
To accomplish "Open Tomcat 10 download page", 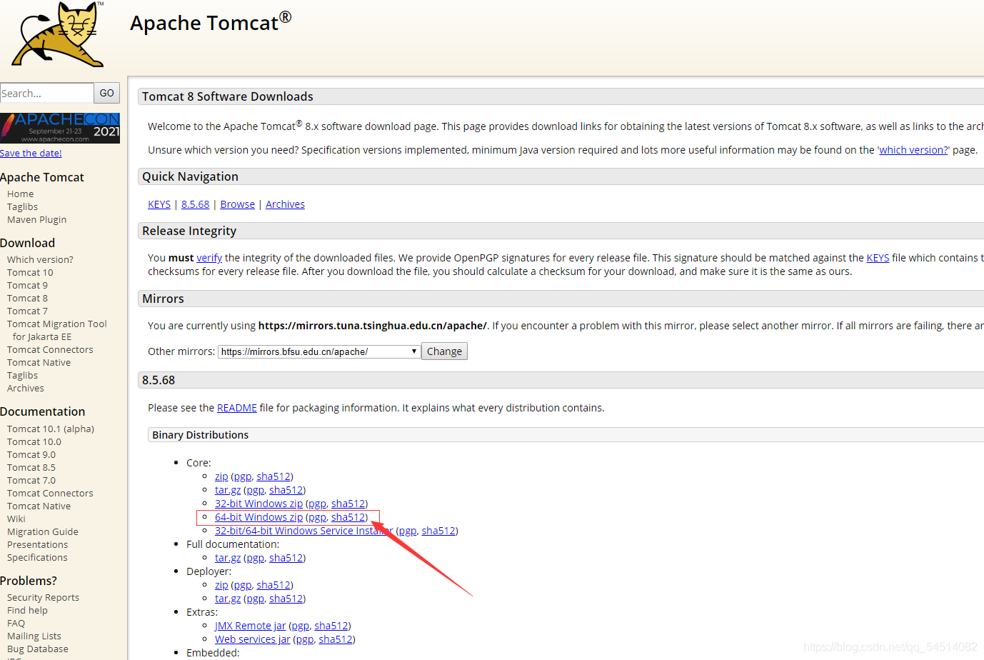I will (30, 273).
